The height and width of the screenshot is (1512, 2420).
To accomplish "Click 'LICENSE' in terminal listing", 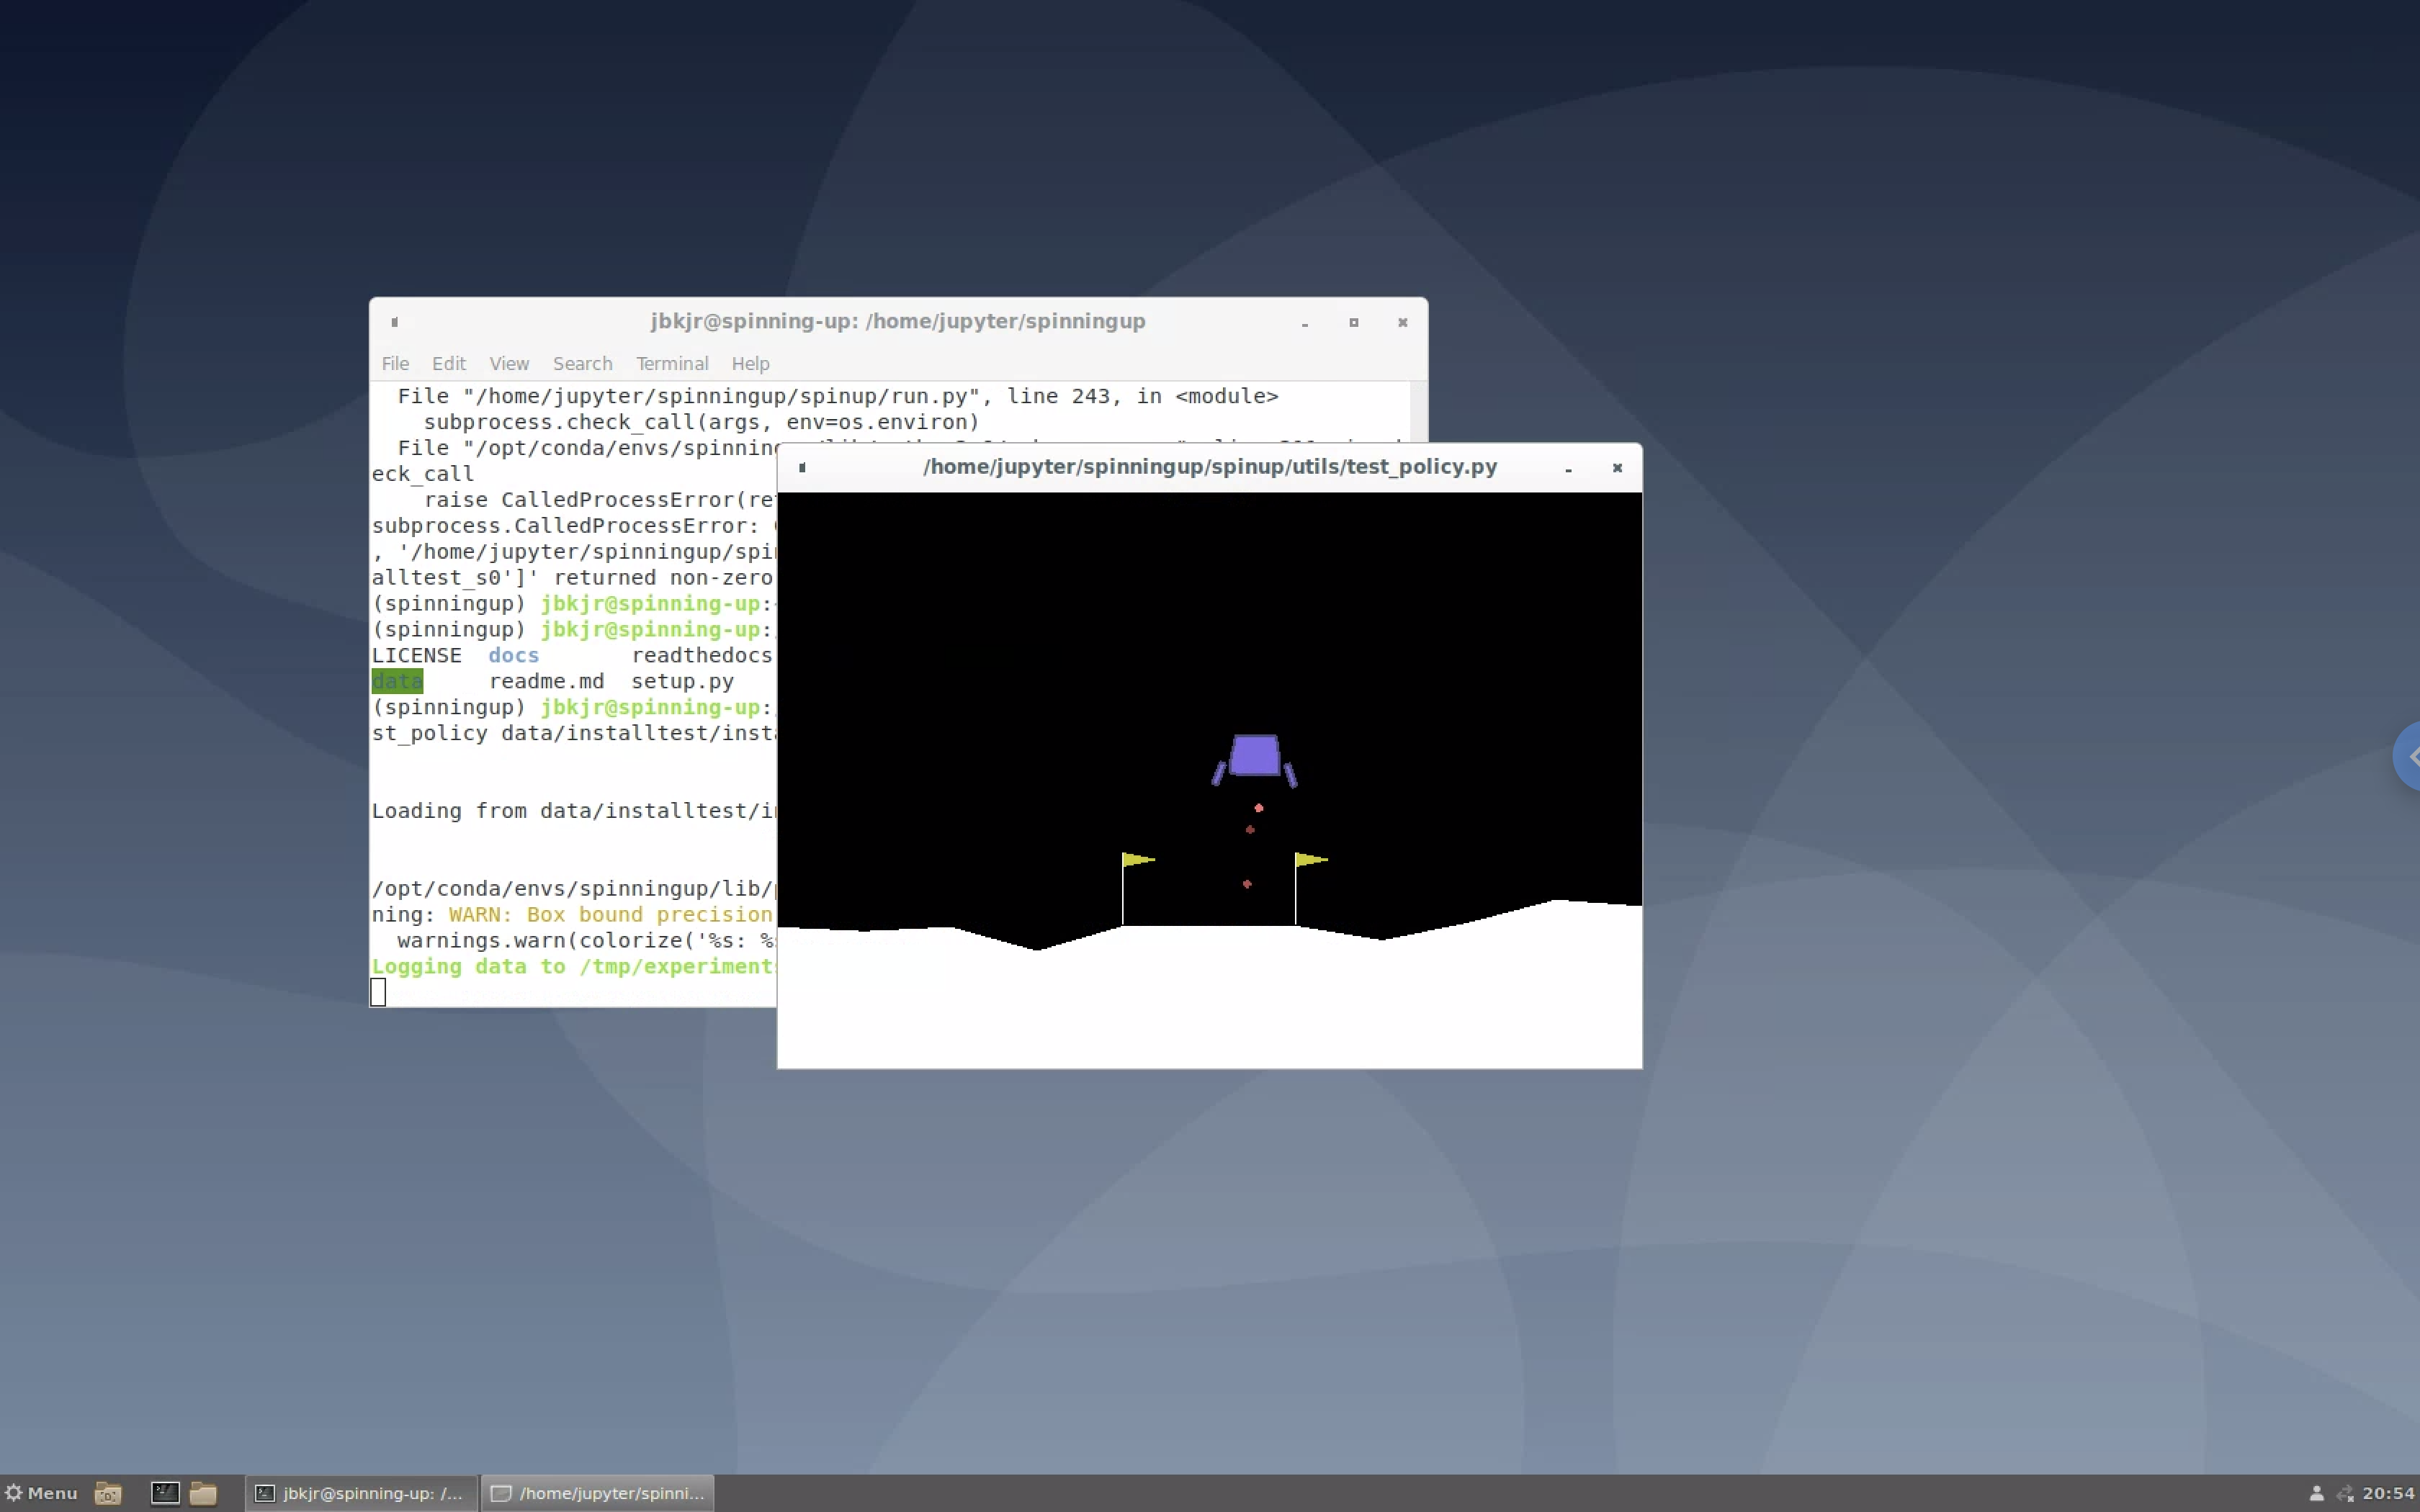I will 417,655.
